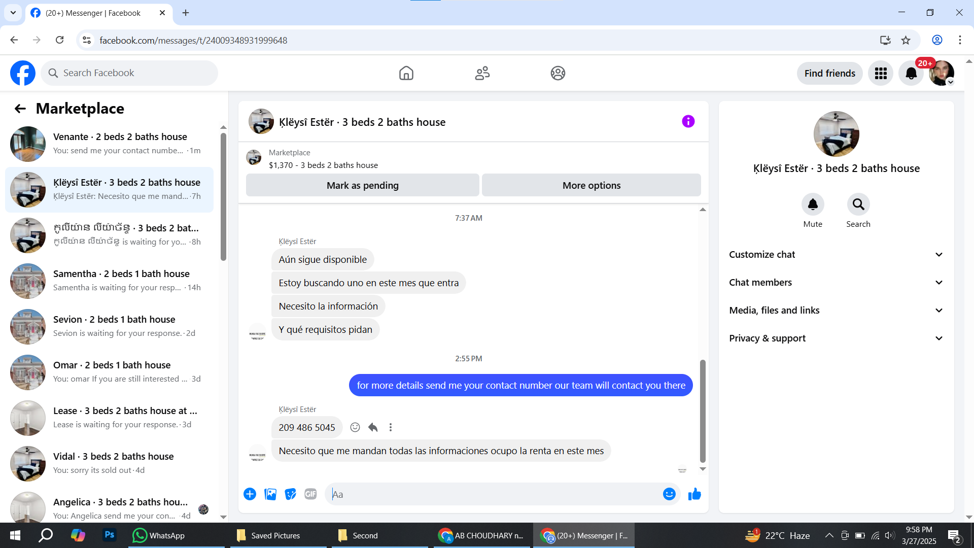The width and height of the screenshot is (974, 548).
Task: Click the message input box
Action: point(495,494)
